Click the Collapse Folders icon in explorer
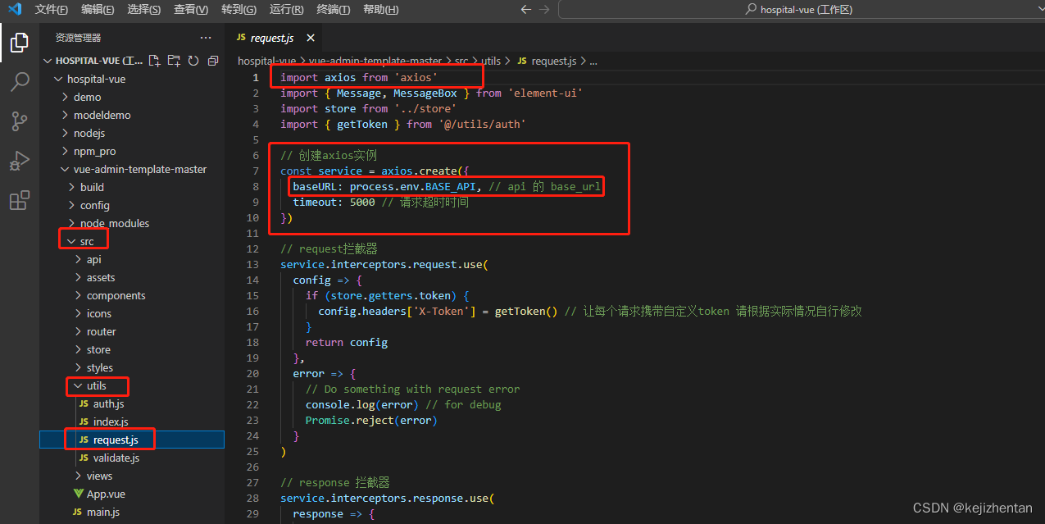This screenshot has width=1045, height=524. tap(213, 61)
